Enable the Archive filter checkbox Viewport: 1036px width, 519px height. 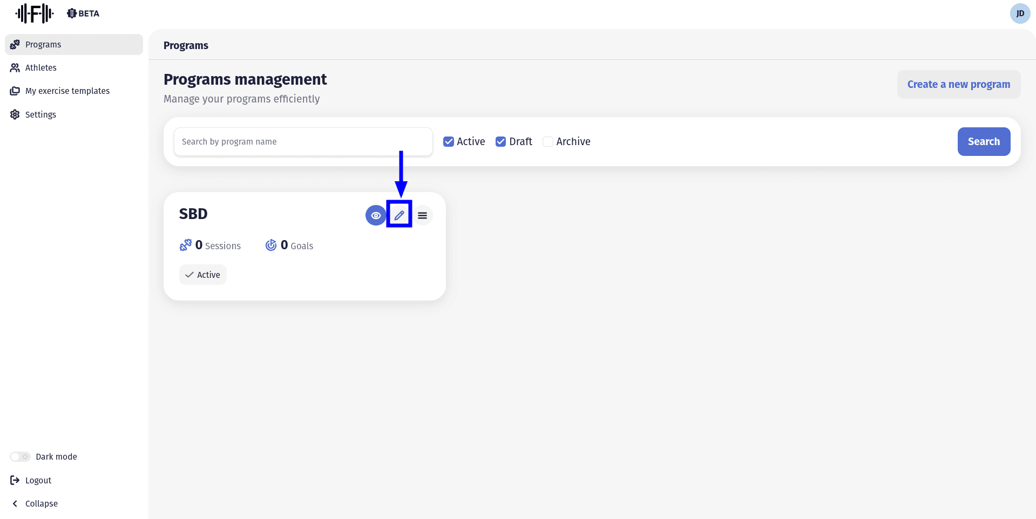point(547,142)
